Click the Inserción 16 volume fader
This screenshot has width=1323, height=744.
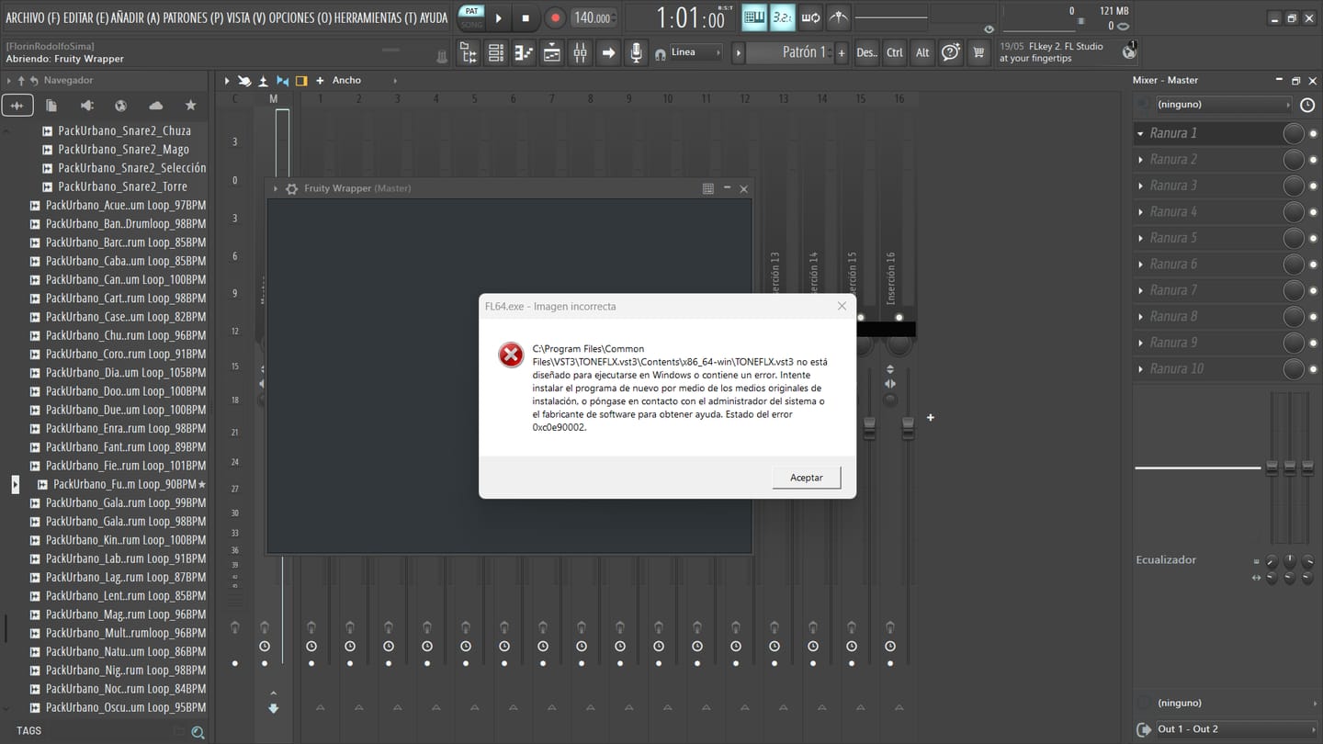coord(908,428)
